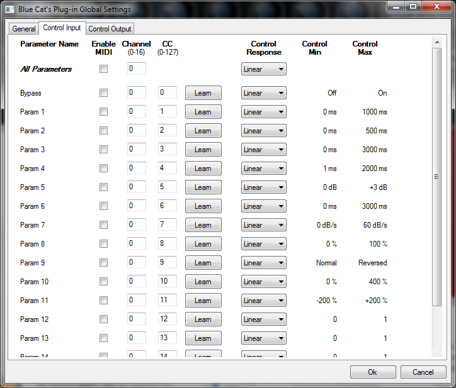Image resolution: width=456 pixels, height=388 pixels.
Task: Open Param 12 Control Response dropdown
Action: (x=264, y=319)
